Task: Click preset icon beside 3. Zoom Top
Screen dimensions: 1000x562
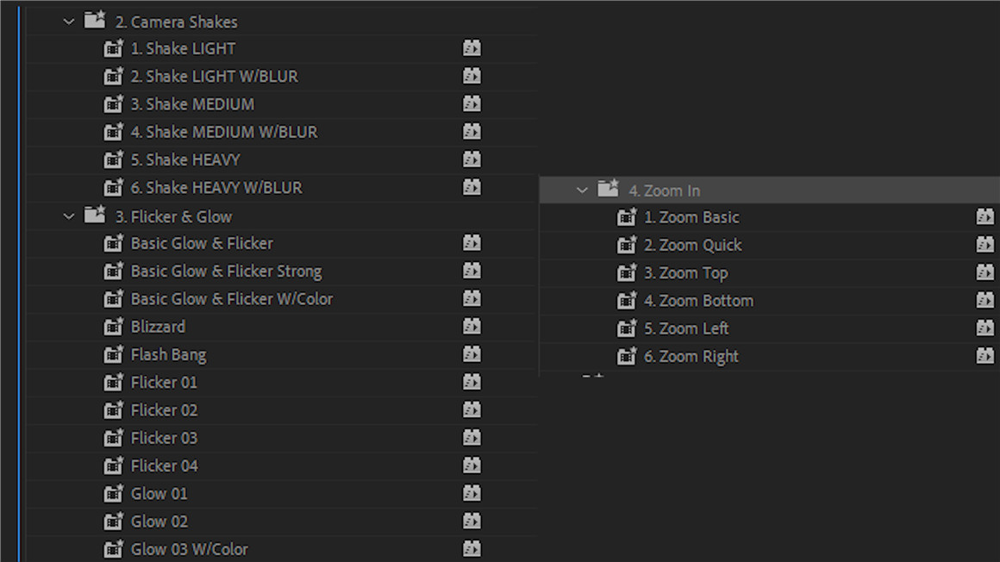Action: click(626, 273)
